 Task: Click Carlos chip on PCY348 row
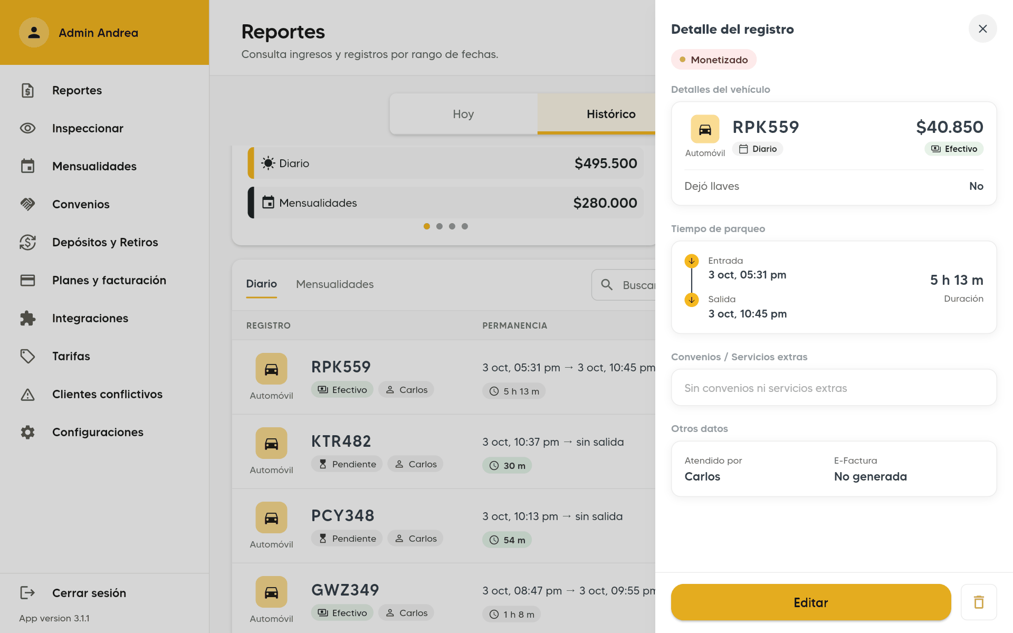[x=415, y=539]
